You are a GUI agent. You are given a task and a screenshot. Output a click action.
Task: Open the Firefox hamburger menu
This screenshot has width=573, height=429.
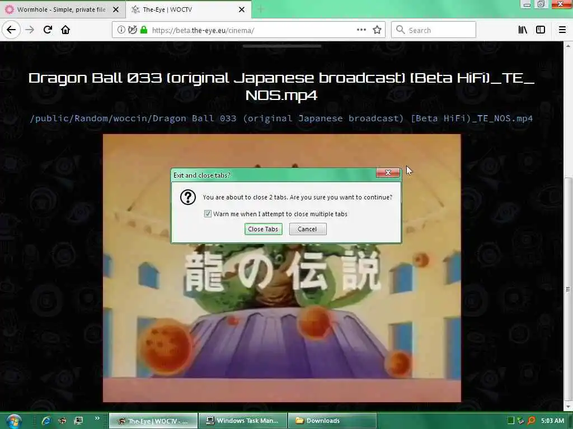click(x=562, y=30)
